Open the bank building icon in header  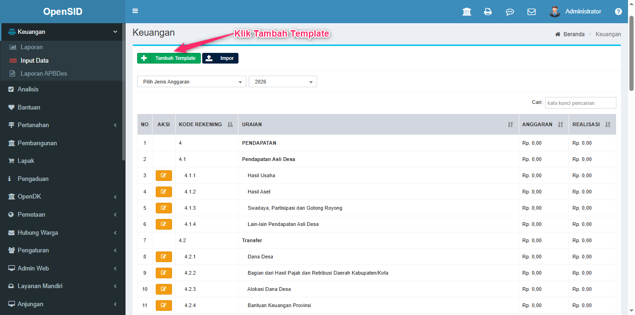(x=467, y=12)
